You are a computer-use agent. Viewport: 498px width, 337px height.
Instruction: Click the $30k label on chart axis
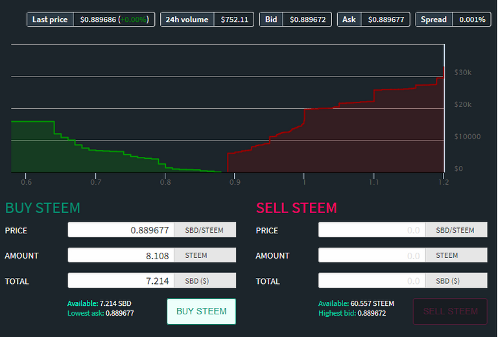coord(463,73)
